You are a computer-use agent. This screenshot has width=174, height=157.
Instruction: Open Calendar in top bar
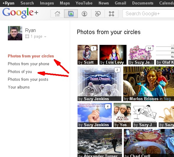(x=166, y=3)
